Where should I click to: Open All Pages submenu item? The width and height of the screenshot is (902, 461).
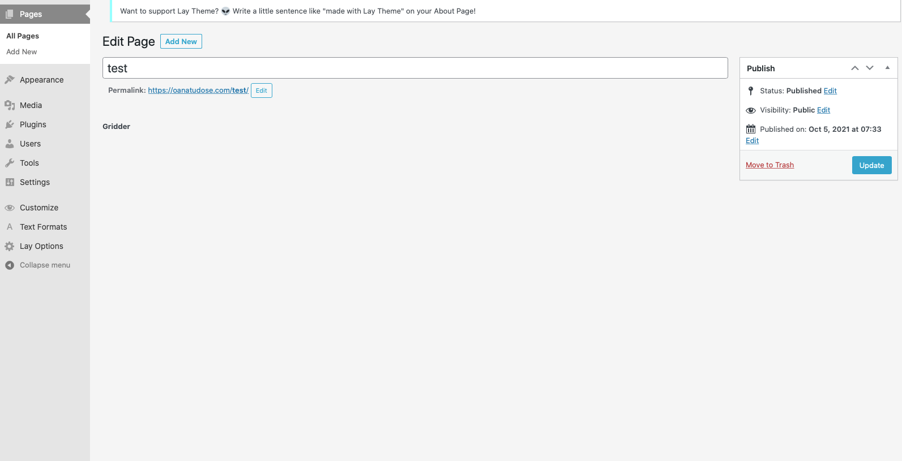pyautogui.click(x=23, y=36)
